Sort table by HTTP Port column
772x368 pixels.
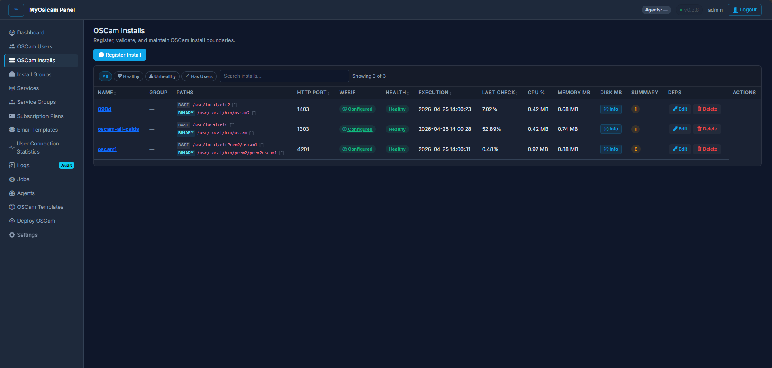(x=313, y=93)
